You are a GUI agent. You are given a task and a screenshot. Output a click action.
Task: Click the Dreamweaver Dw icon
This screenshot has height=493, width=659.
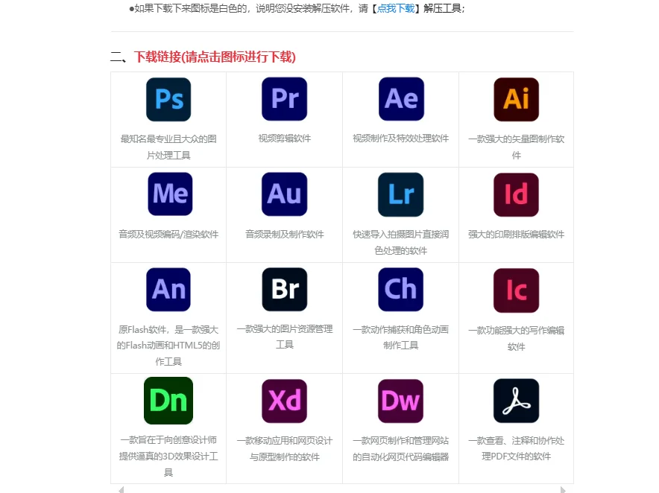pyautogui.click(x=400, y=401)
